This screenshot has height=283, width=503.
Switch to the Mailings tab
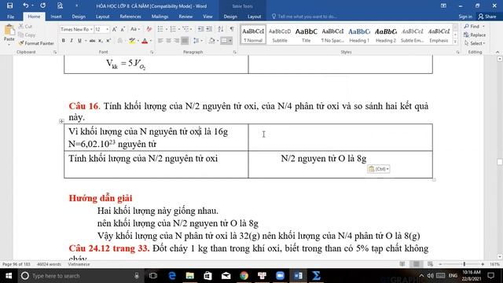coord(160,17)
